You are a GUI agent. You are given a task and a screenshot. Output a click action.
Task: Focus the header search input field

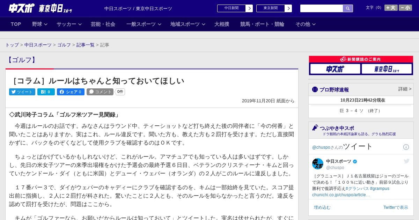coord(322,8)
